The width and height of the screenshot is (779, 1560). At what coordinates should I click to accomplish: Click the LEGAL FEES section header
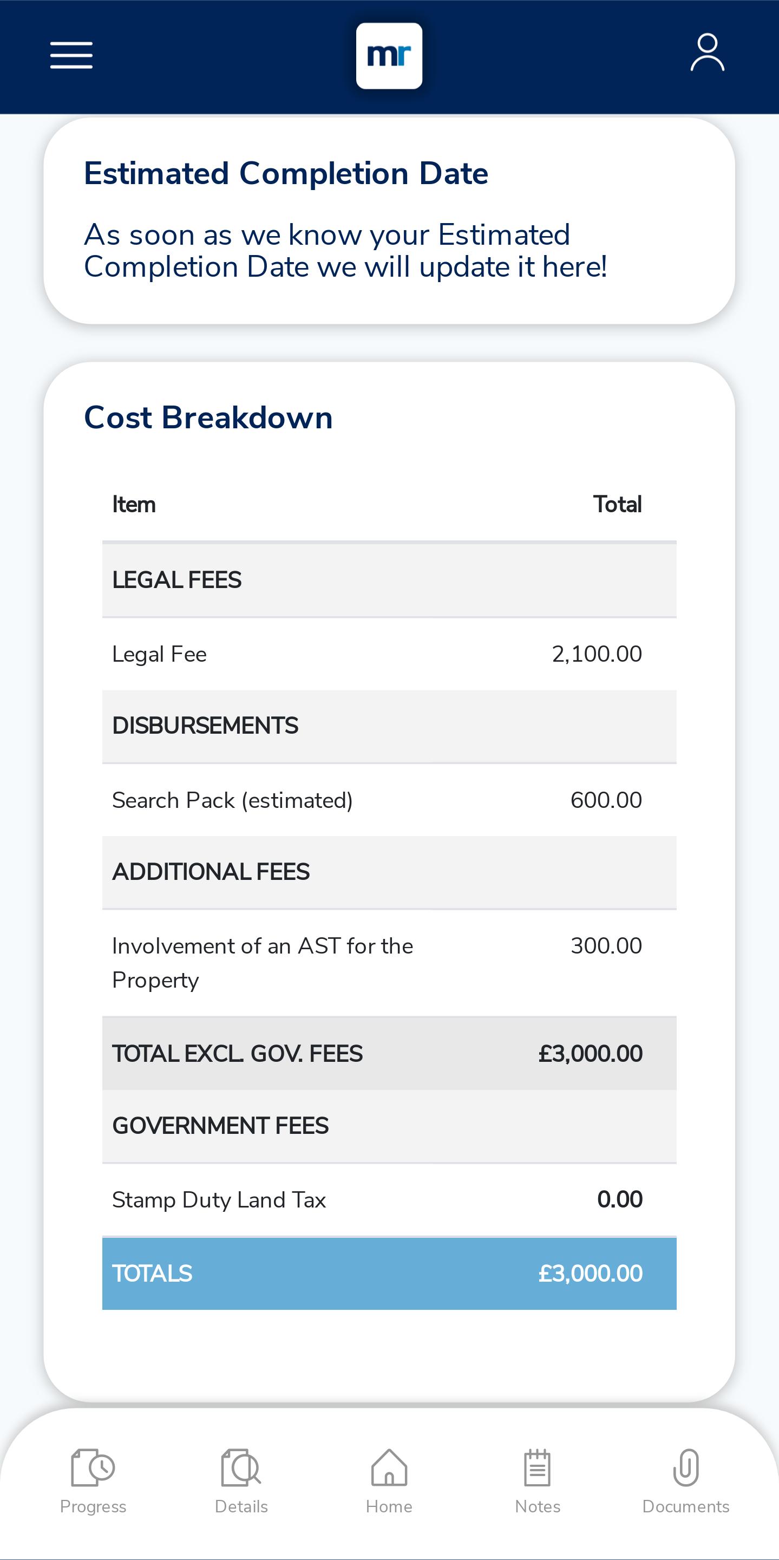coord(389,580)
